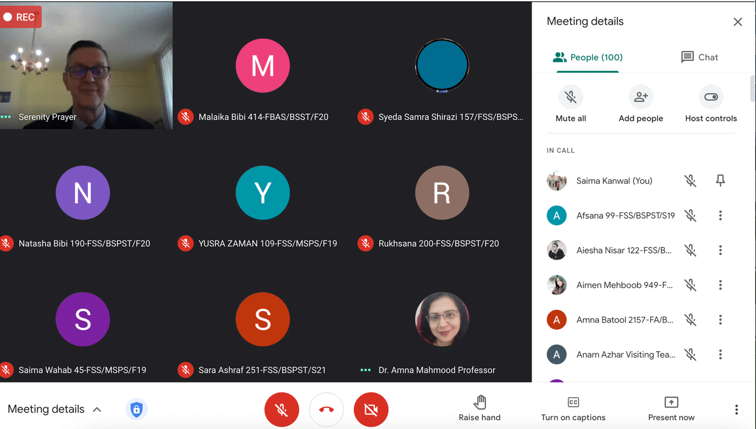The width and height of the screenshot is (756, 429).
Task: Expand the Meeting details chevron
Action: tap(97, 409)
